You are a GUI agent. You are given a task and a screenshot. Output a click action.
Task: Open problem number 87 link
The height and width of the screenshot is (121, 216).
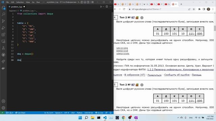click(x=133, y=85)
